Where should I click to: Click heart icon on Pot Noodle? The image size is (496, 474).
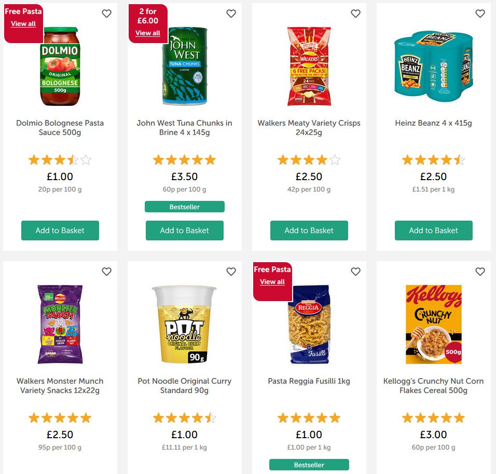coord(231,272)
